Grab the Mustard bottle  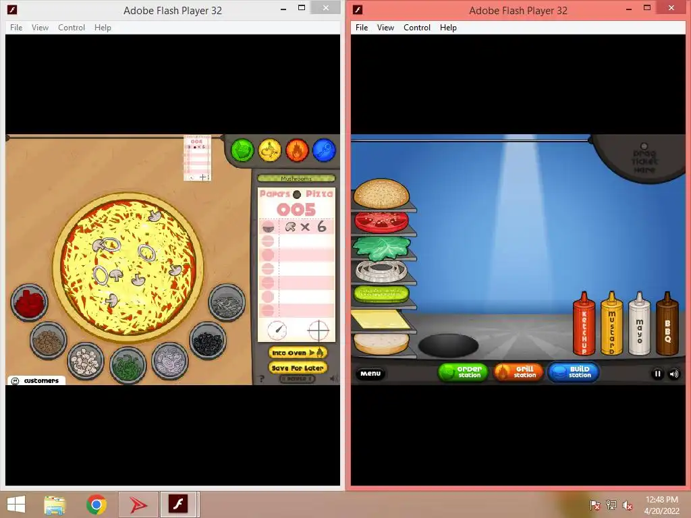pyautogui.click(x=612, y=324)
